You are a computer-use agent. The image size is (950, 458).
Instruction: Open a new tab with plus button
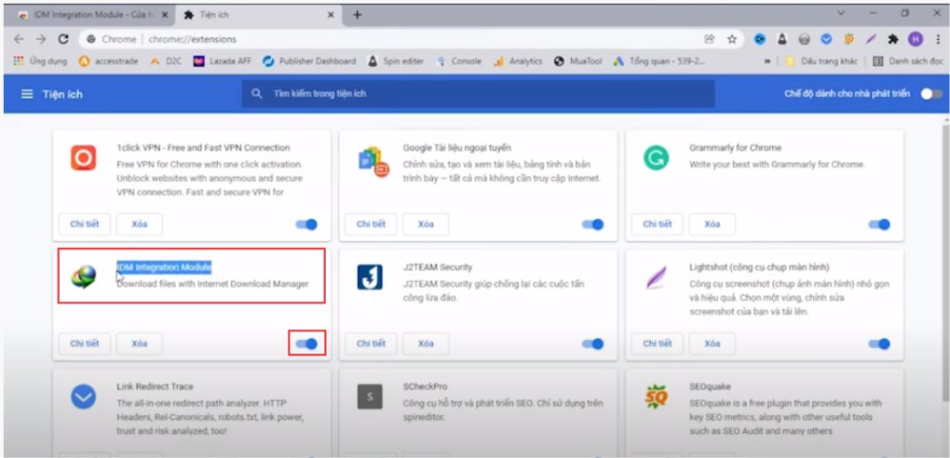click(x=357, y=15)
